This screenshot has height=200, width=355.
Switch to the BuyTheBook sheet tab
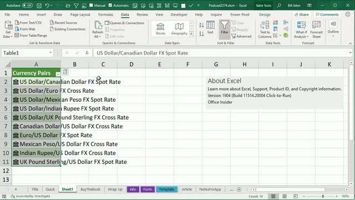[90, 189]
